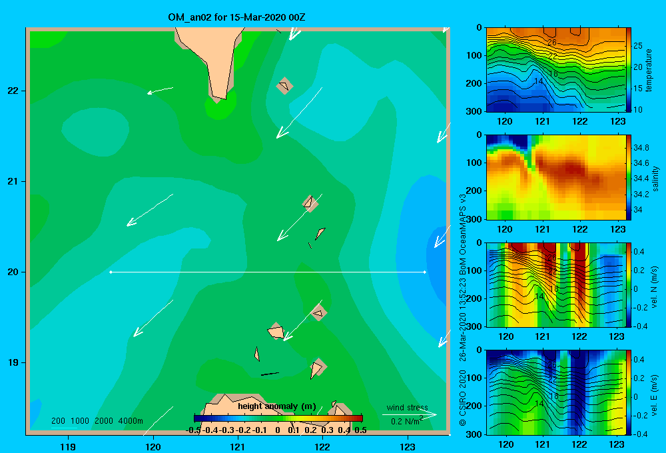This screenshot has height=453, width=666.
Task: Open the temperature cross-section panel
Action: tap(556, 70)
